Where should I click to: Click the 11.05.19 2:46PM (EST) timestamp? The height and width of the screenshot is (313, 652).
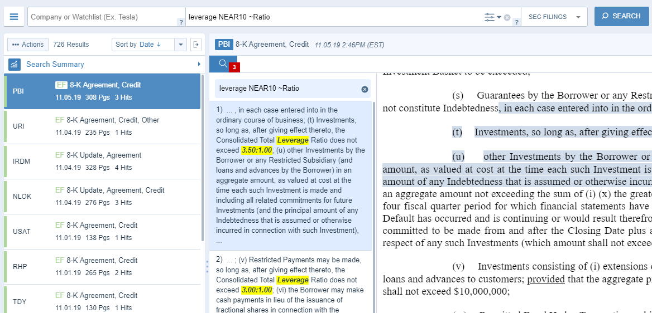(x=349, y=45)
